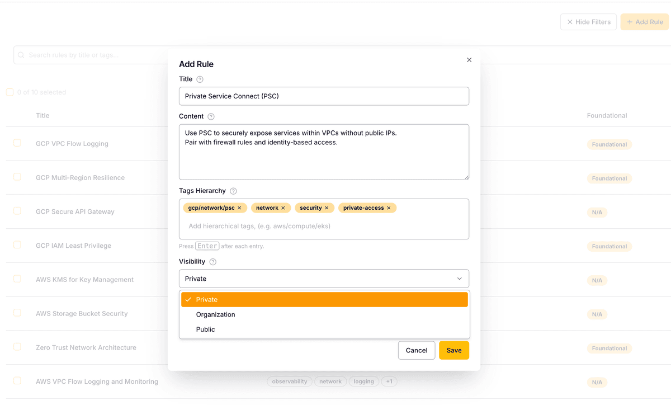Screen dimensions: 671x405
Task: Remove the security tag chip
Action: click(x=327, y=208)
